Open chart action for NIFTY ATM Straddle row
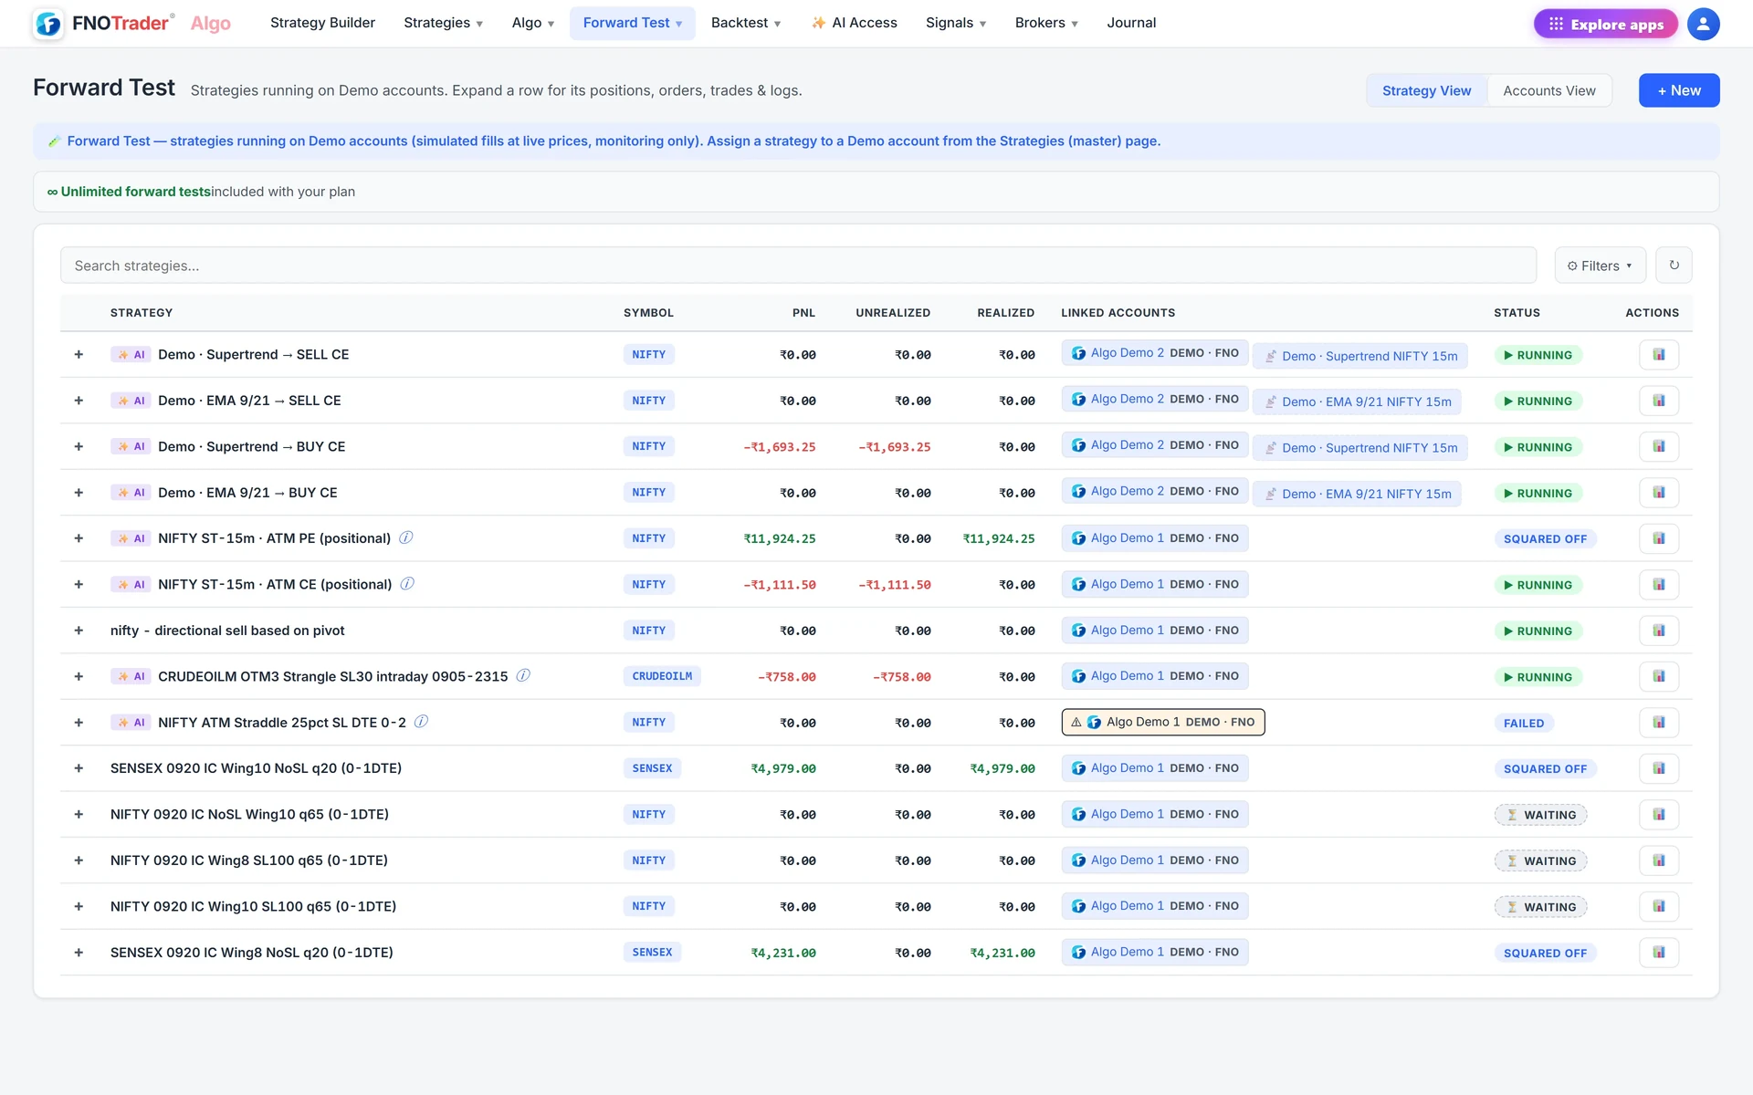Screen dimensions: 1753x1095 tap(1659, 723)
